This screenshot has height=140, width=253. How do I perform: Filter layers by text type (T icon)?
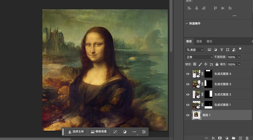pyautogui.click(x=222, y=50)
